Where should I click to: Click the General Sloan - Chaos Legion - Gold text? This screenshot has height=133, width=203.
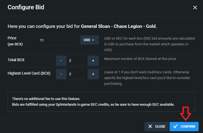coord(118,26)
